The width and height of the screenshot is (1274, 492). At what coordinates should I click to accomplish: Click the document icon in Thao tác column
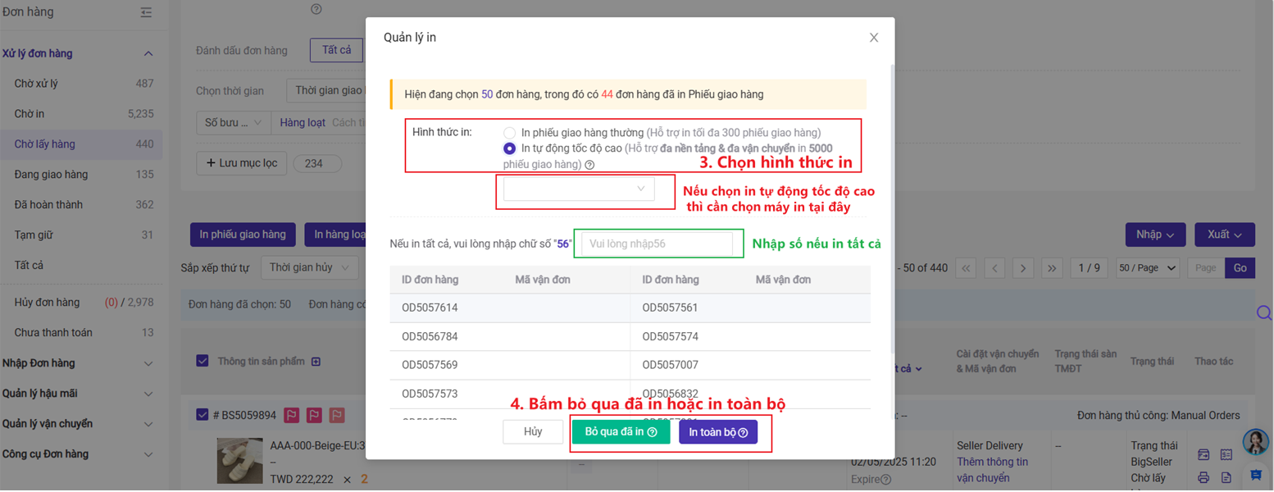point(1226,477)
